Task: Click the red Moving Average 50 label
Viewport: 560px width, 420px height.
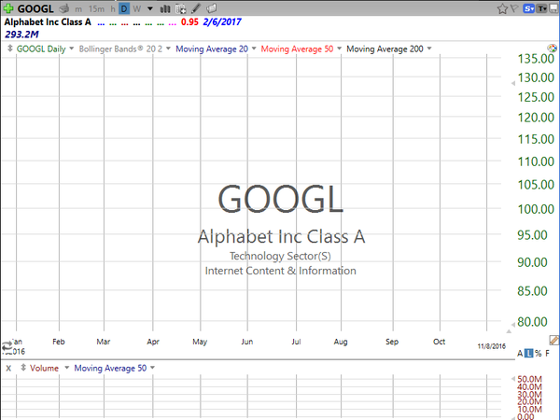Action: click(297, 49)
